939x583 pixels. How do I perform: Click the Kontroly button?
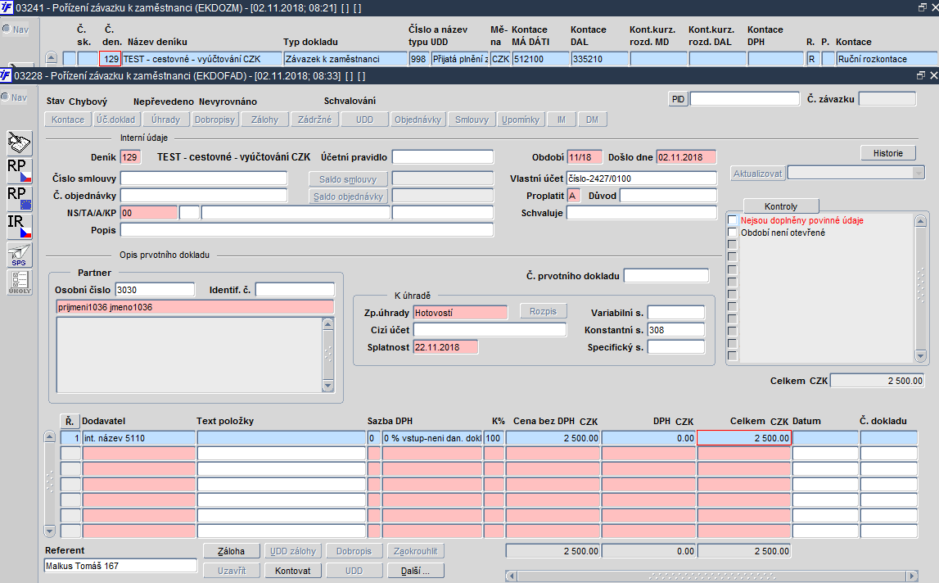point(781,206)
